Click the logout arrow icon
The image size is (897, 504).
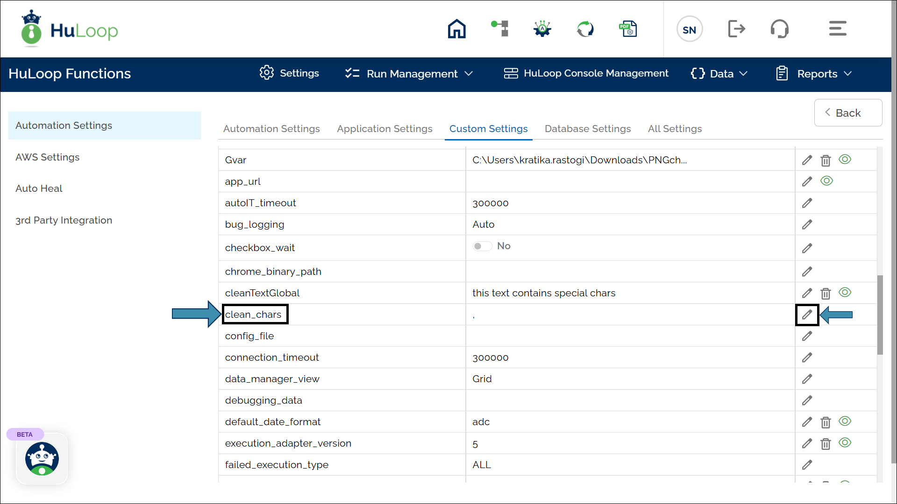coord(736,29)
